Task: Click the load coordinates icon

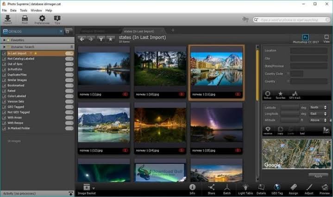Action: [302, 131]
